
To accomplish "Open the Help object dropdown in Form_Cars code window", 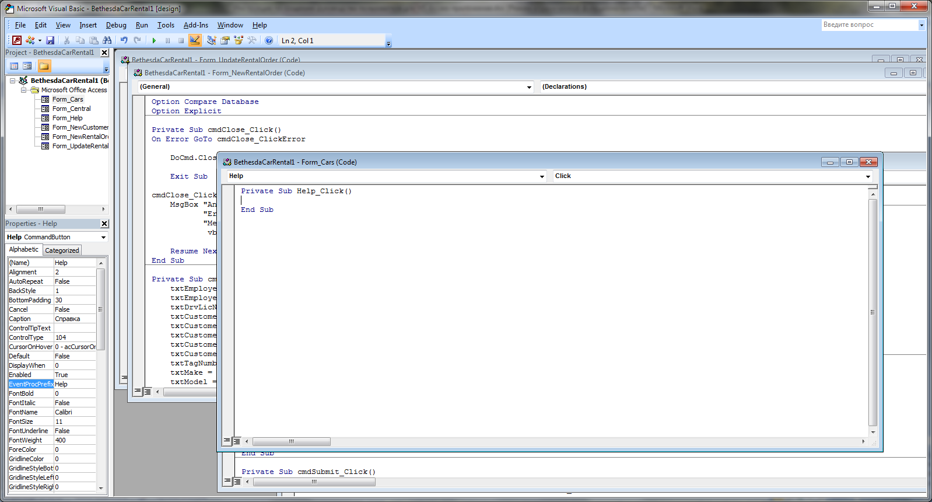I will pos(542,176).
